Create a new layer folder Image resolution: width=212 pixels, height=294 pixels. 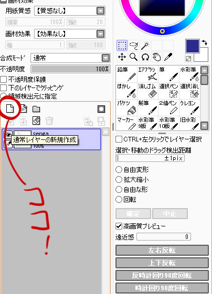point(36,109)
